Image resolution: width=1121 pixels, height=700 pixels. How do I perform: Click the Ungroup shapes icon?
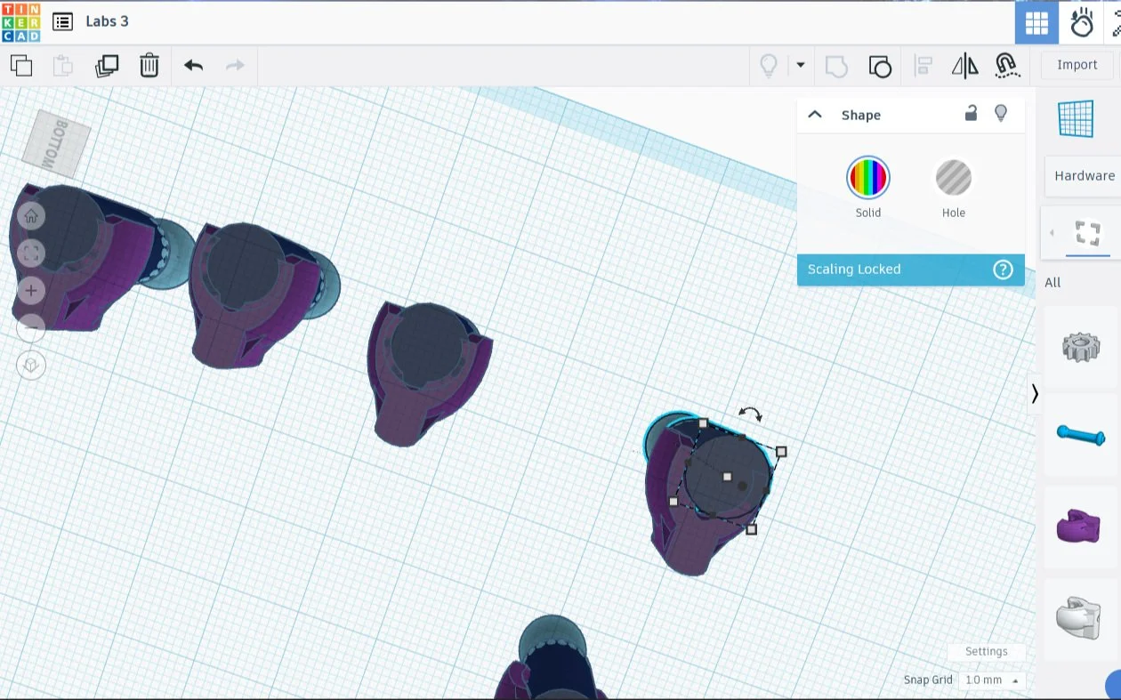pos(880,66)
